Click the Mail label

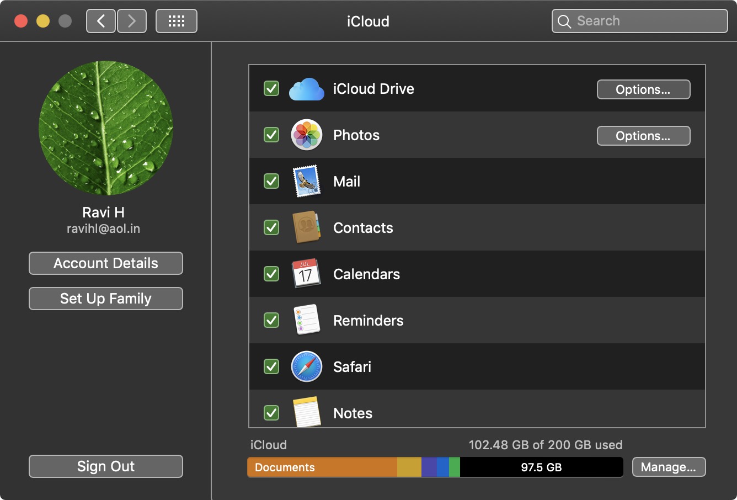[x=347, y=182]
